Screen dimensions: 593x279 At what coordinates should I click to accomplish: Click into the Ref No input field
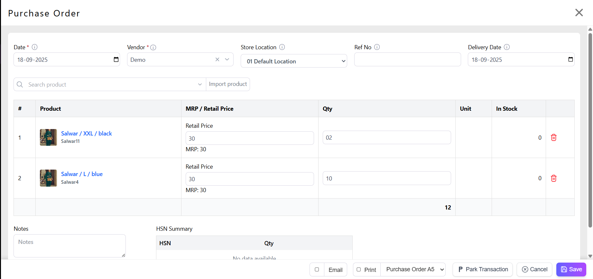click(x=407, y=60)
